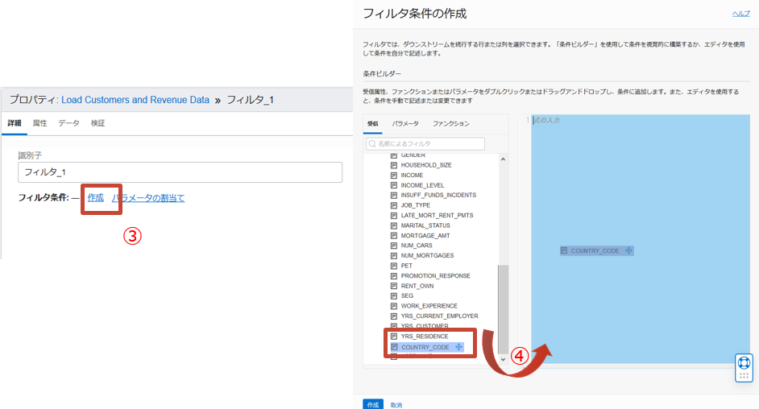This screenshot has width=759, height=409.
Task: Select MORTGAGE_AMT attribute
Action: pos(425,235)
